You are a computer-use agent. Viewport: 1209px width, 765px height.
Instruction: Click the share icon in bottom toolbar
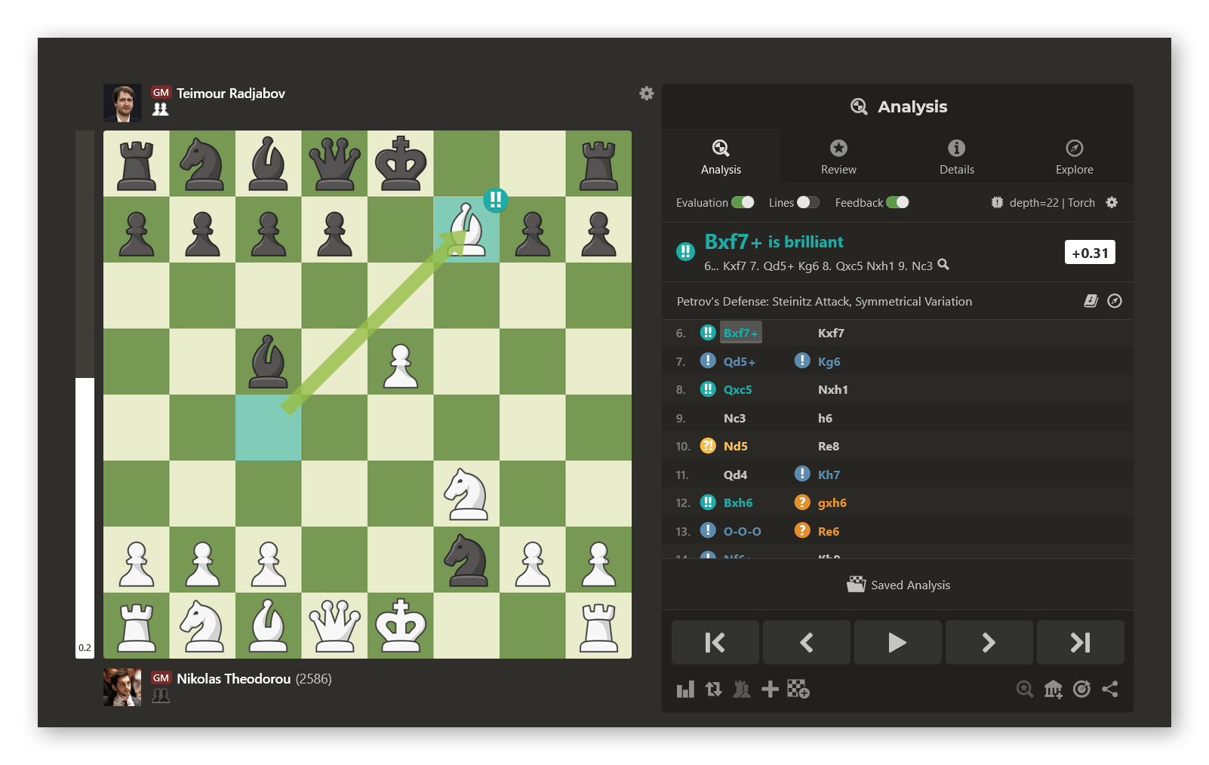tap(1109, 689)
